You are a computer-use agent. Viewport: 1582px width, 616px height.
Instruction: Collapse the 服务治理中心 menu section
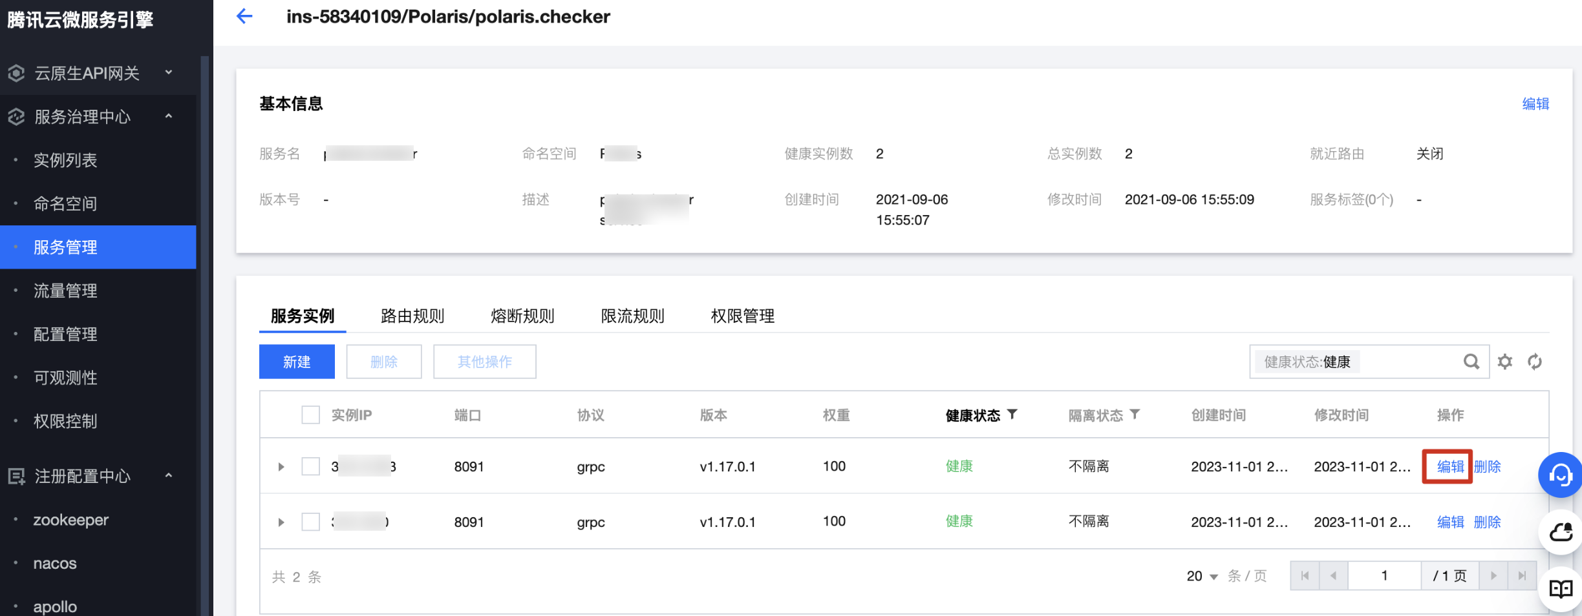pos(169,116)
